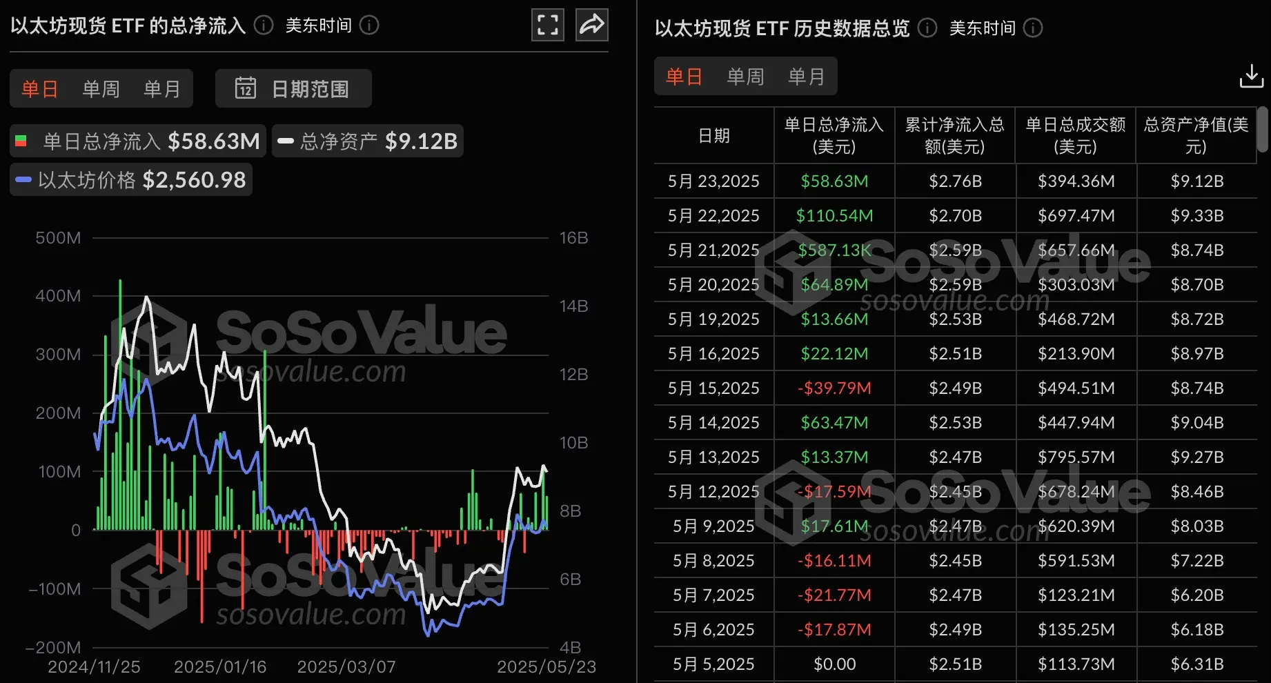This screenshot has height=683, width=1271.
Task: Expand the inflow chart to fullscreen
Action: pyautogui.click(x=547, y=24)
